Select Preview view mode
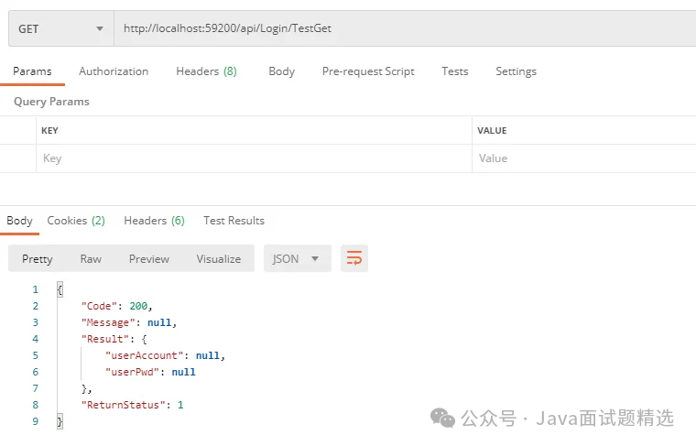This screenshot has width=696, height=446. click(148, 259)
